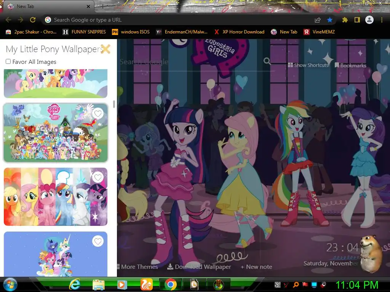Toggle the Chrome side panel icon
Screen dimensions: 390x292
tap(357, 20)
